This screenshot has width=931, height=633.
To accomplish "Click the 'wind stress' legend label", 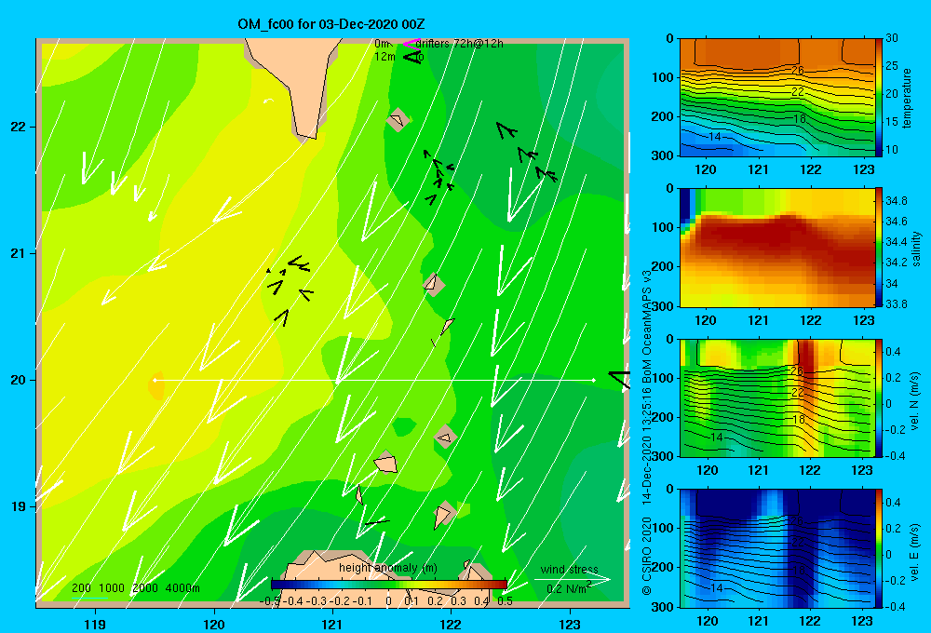I will 570,570.
